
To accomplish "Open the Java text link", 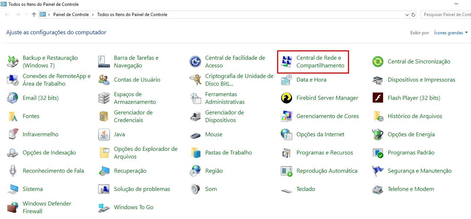I will pyautogui.click(x=119, y=134).
